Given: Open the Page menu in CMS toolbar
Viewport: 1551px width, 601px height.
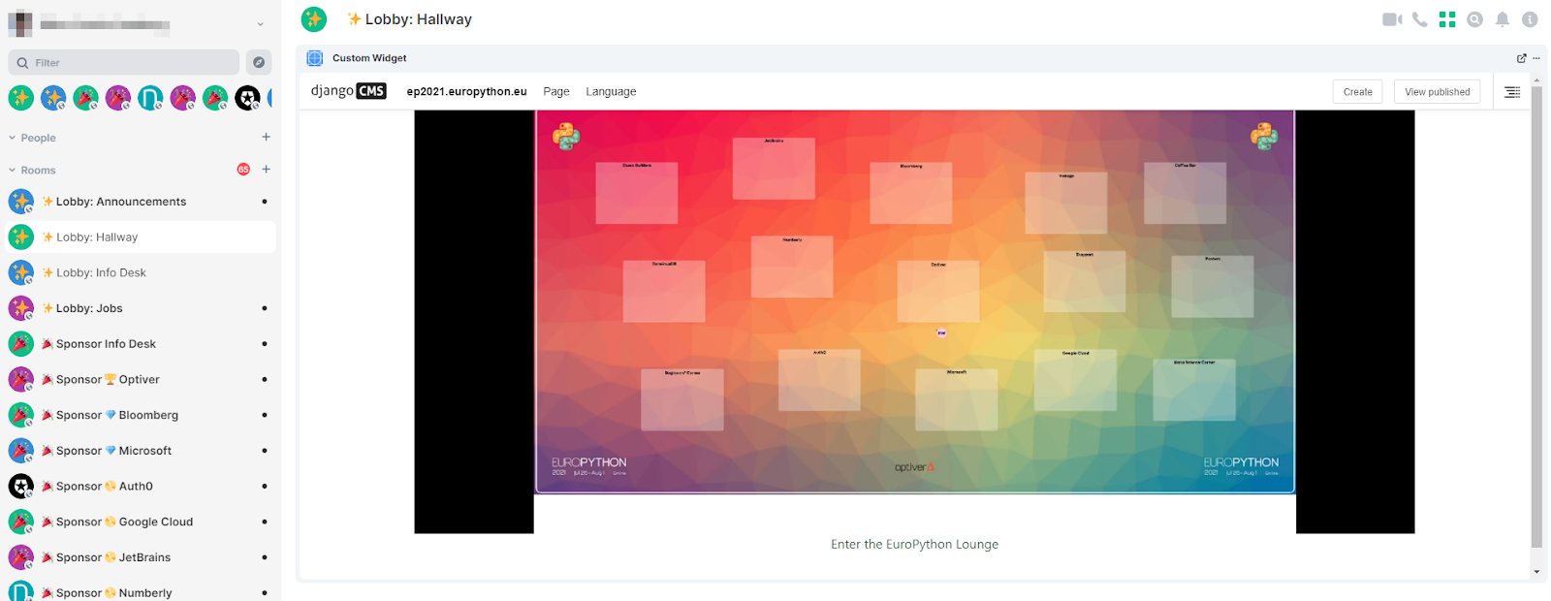Looking at the screenshot, I should coord(556,92).
